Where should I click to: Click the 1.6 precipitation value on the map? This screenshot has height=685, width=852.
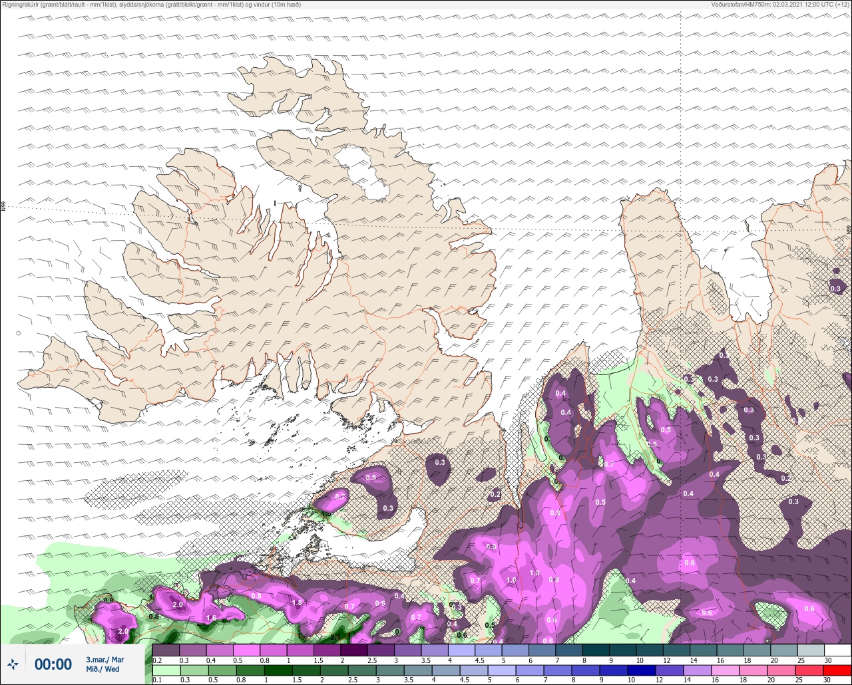tap(211, 618)
